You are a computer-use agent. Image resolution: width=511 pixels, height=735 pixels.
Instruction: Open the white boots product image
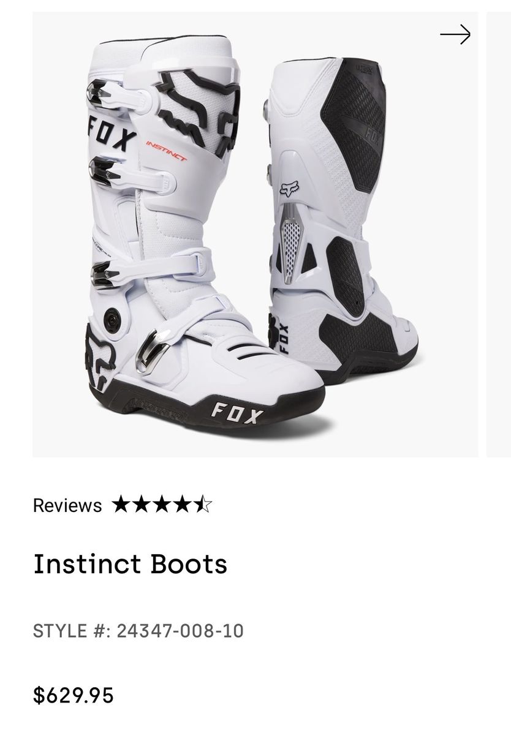click(x=255, y=235)
